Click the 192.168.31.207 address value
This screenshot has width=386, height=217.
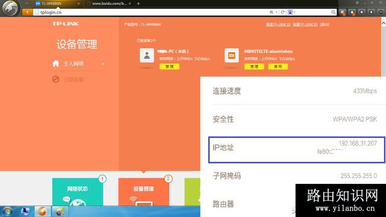tap(358, 143)
